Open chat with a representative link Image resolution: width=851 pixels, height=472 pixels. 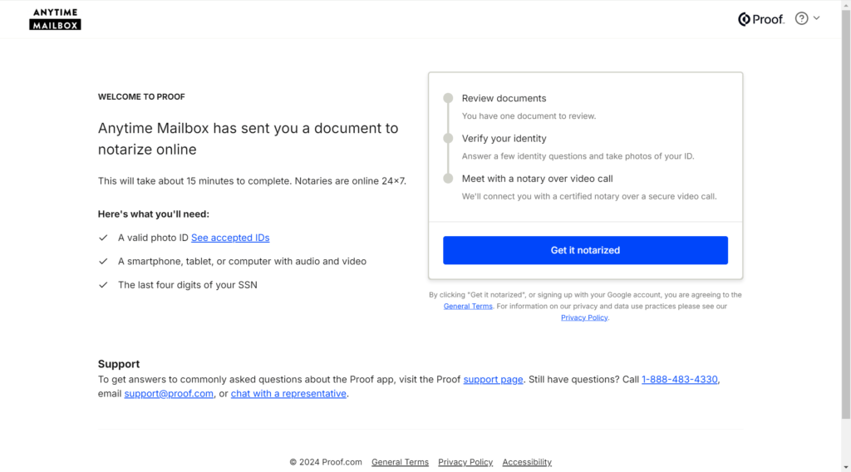[288, 394]
